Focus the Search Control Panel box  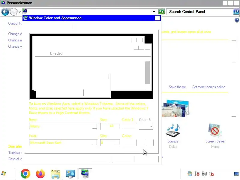199,12
